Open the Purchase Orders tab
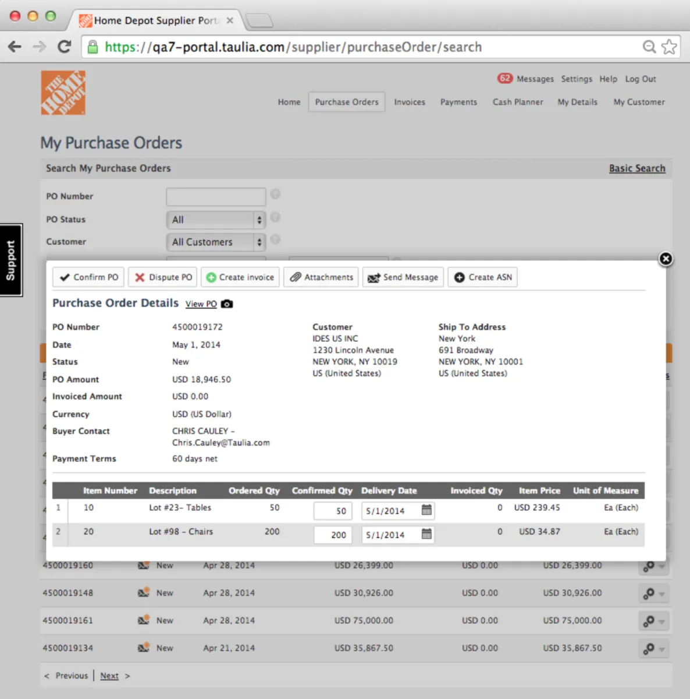This screenshot has width=690, height=699. tap(347, 102)
